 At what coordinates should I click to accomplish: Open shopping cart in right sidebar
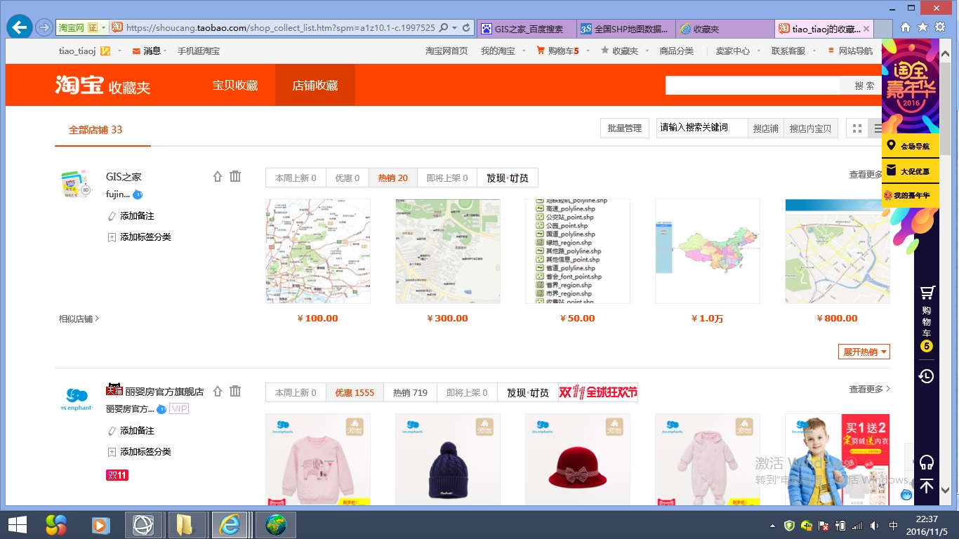[927, 318]
